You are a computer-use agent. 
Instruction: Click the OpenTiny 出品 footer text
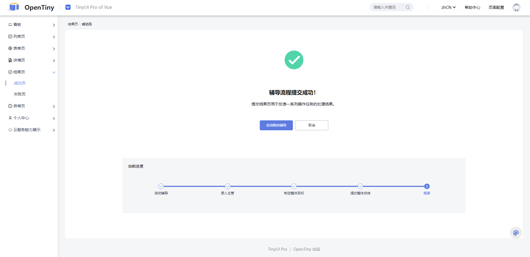point(306,249)
